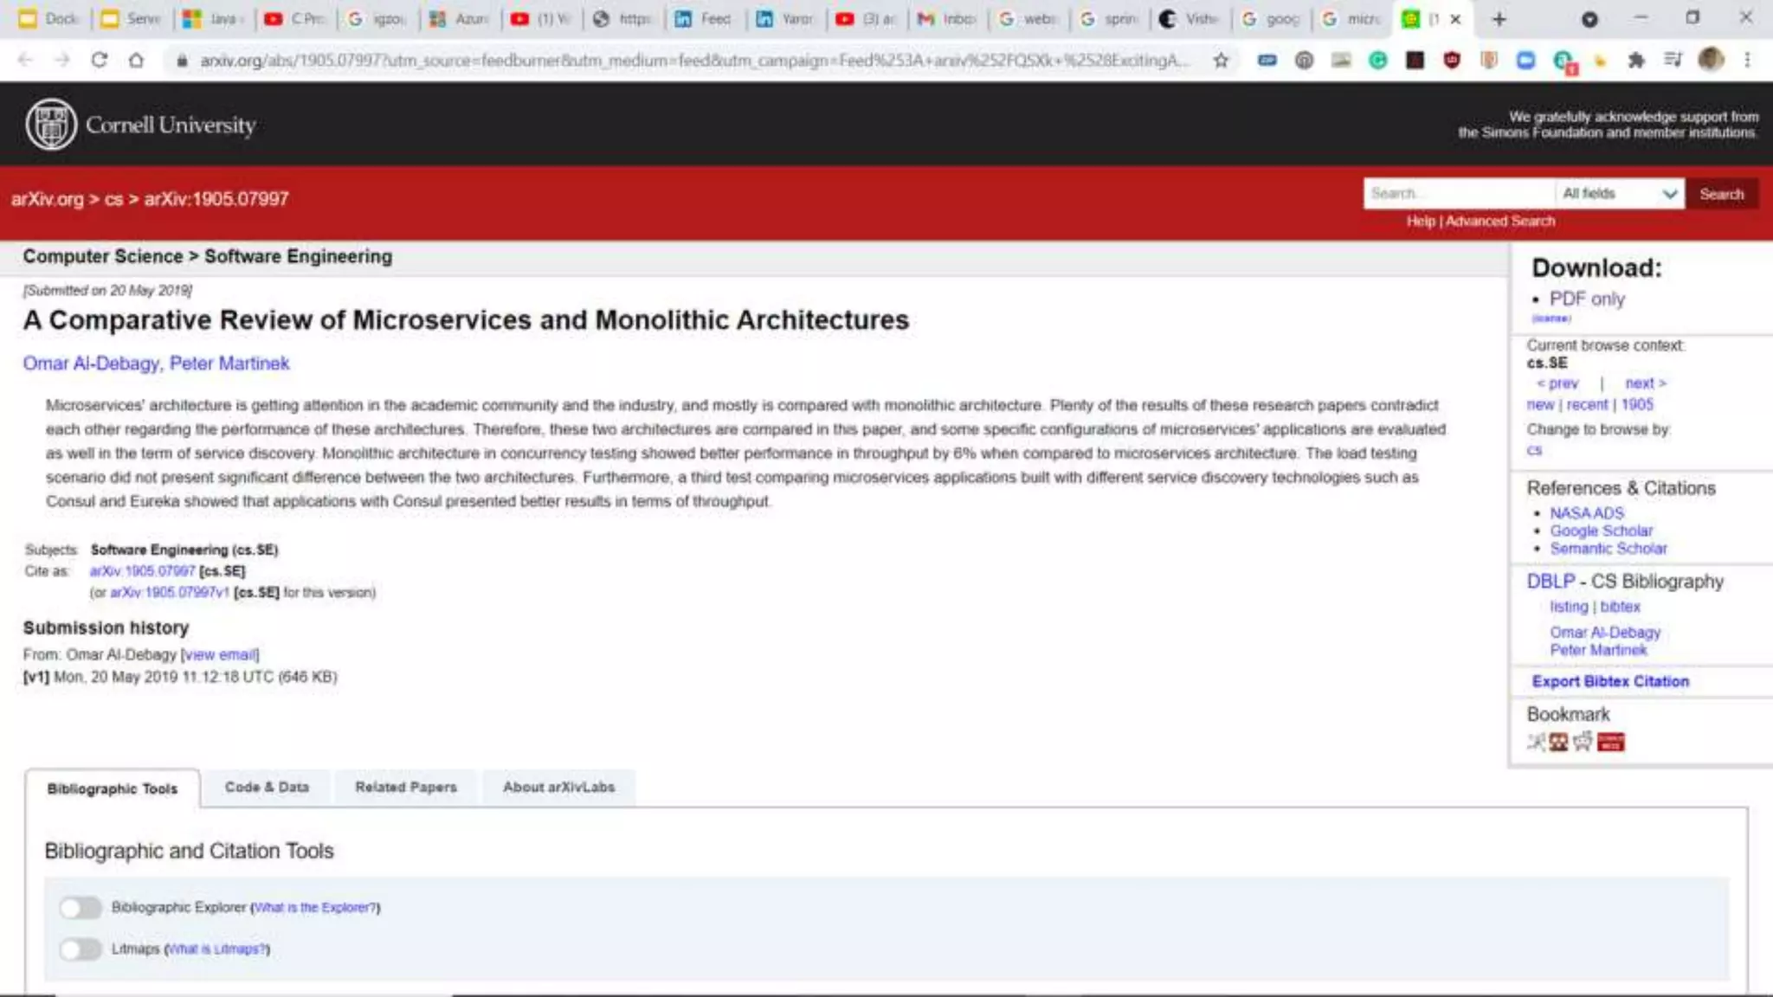Click the Cornell University seal logo
The image size is (1773, 997).
click(51, 125)
